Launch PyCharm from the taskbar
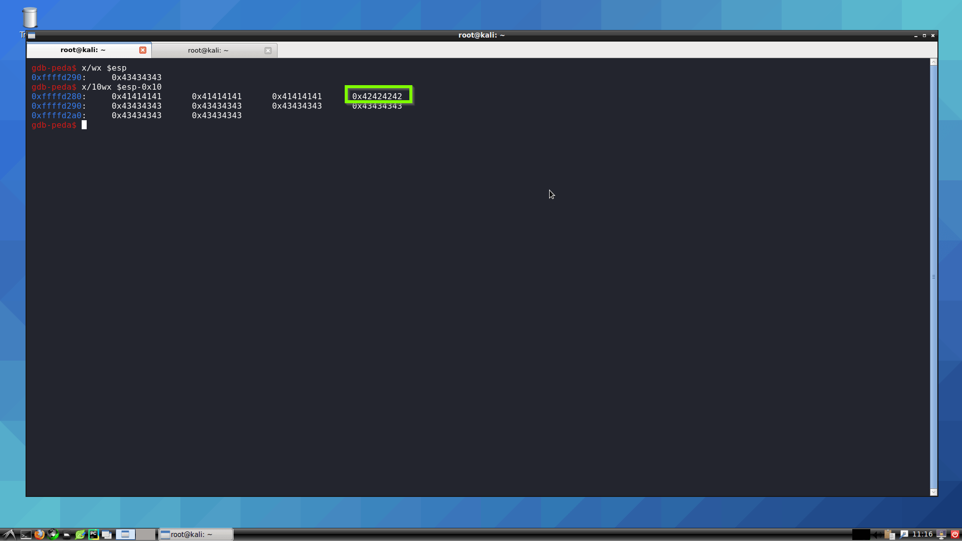This screenshot has width=962, height=541. (94, 534)
